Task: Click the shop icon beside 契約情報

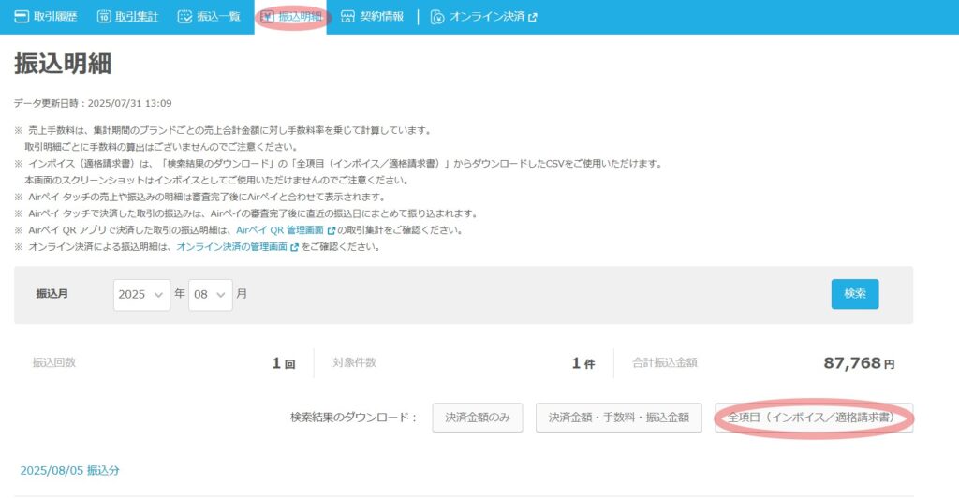Action: [x=347, y=17]
